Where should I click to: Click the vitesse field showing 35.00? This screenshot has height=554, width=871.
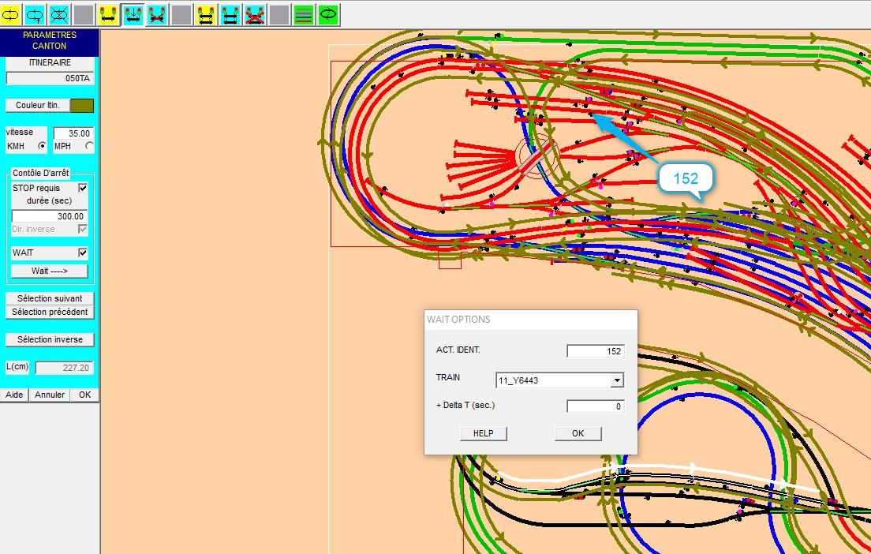(74, 133)
